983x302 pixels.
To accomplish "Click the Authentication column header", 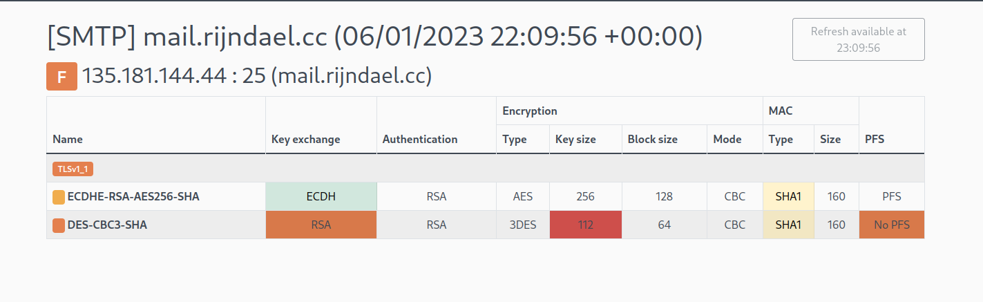I will (x=420, y=139).
